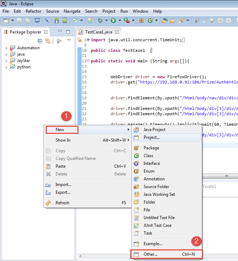The width and height of the screenshot is (238, 261).
Task: Select Import... in the context menu
Action: (x=63, y=185)
